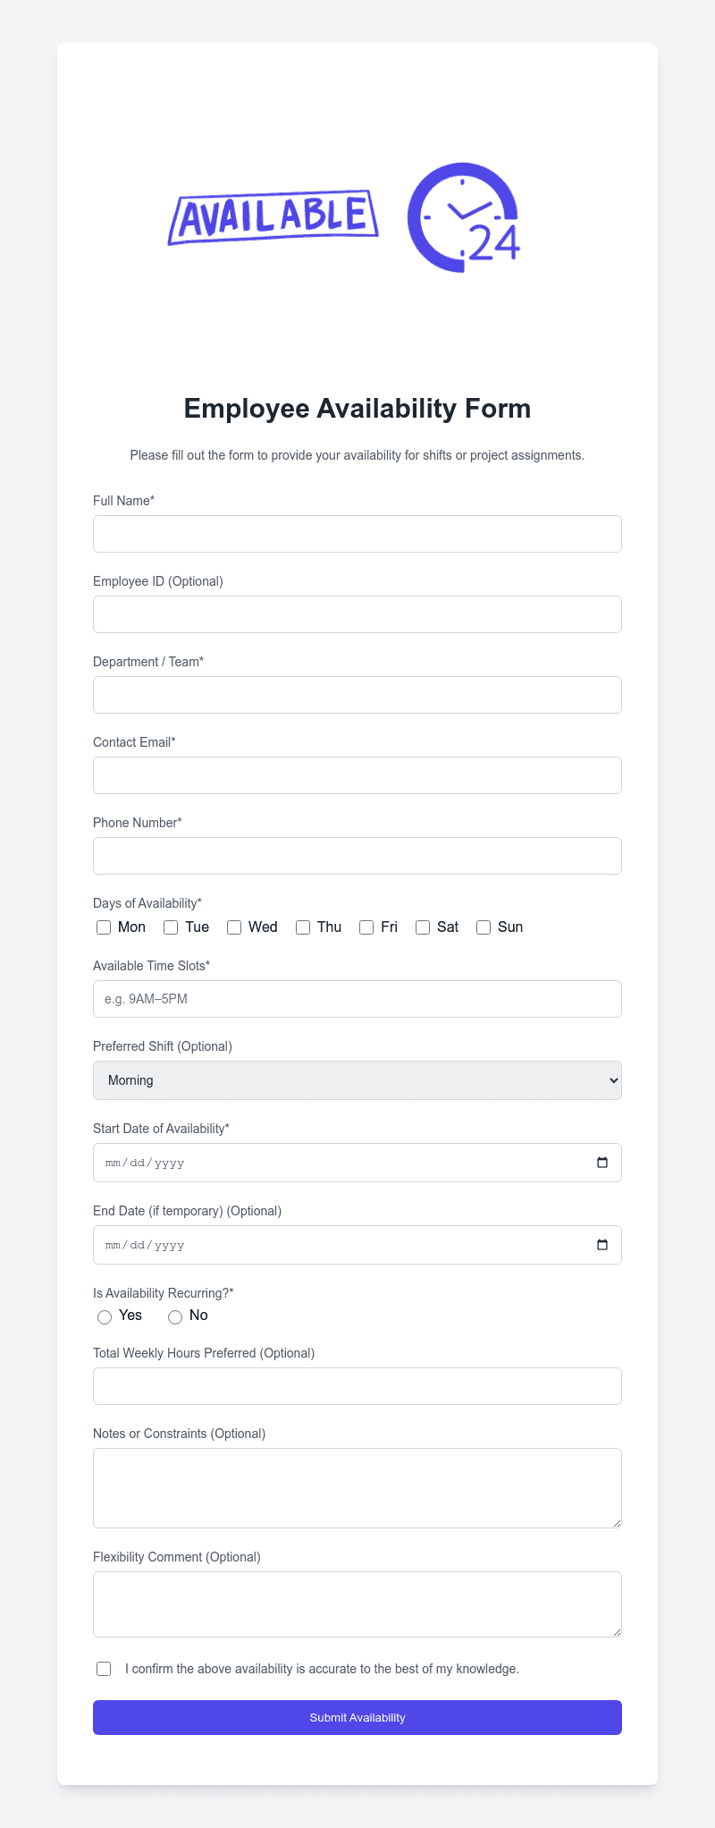715x1828 pixels.
Task: Open the Start Date calendar picker icon
Action: 604,1163
